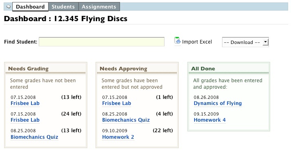Viewport: 291px width, 153px height.
Task: Click the arrow on the Download selector
Action: [x=265, y=42]
